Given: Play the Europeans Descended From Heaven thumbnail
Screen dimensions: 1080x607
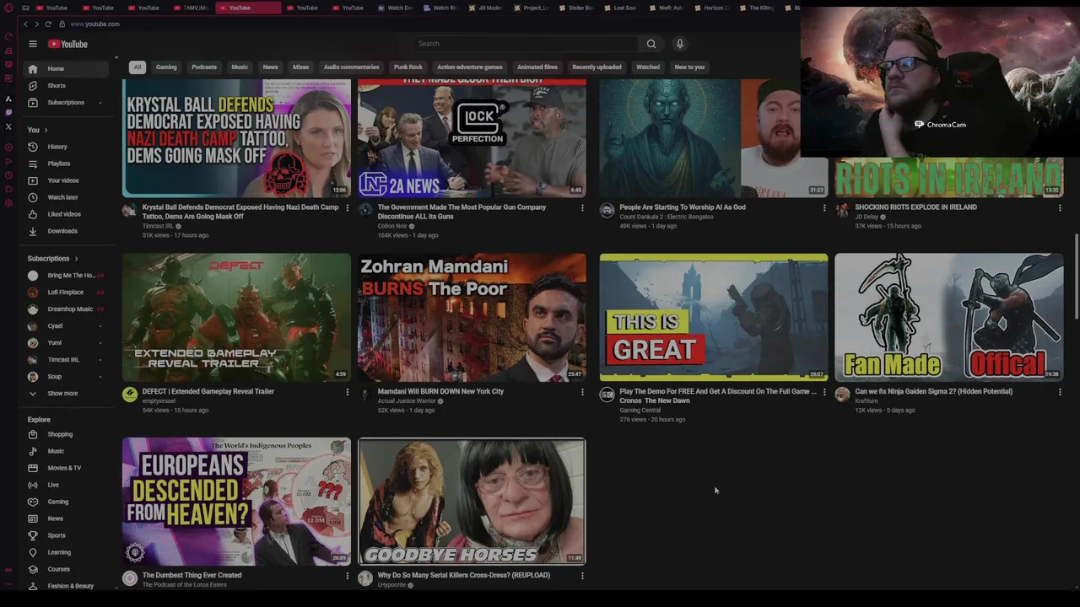Looking at the screenshot, I should tap(236, 502).
